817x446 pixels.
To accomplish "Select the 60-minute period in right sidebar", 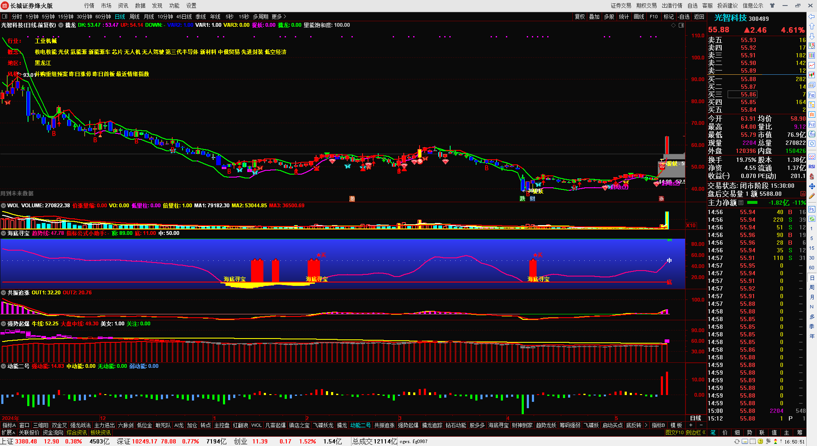I will pyautogui.click(x=812, y=268).
